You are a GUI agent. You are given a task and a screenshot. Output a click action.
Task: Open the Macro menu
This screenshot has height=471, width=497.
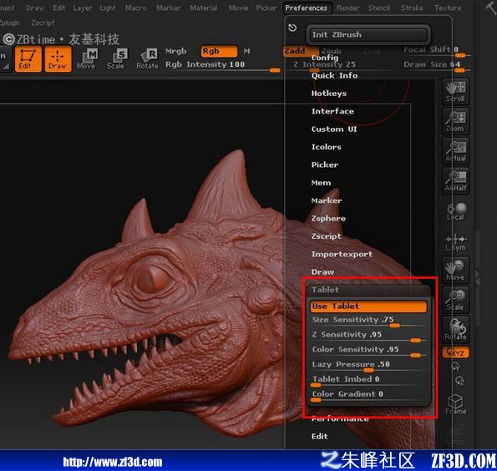(135, 8)
